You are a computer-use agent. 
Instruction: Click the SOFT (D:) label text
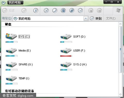point(79,37)
